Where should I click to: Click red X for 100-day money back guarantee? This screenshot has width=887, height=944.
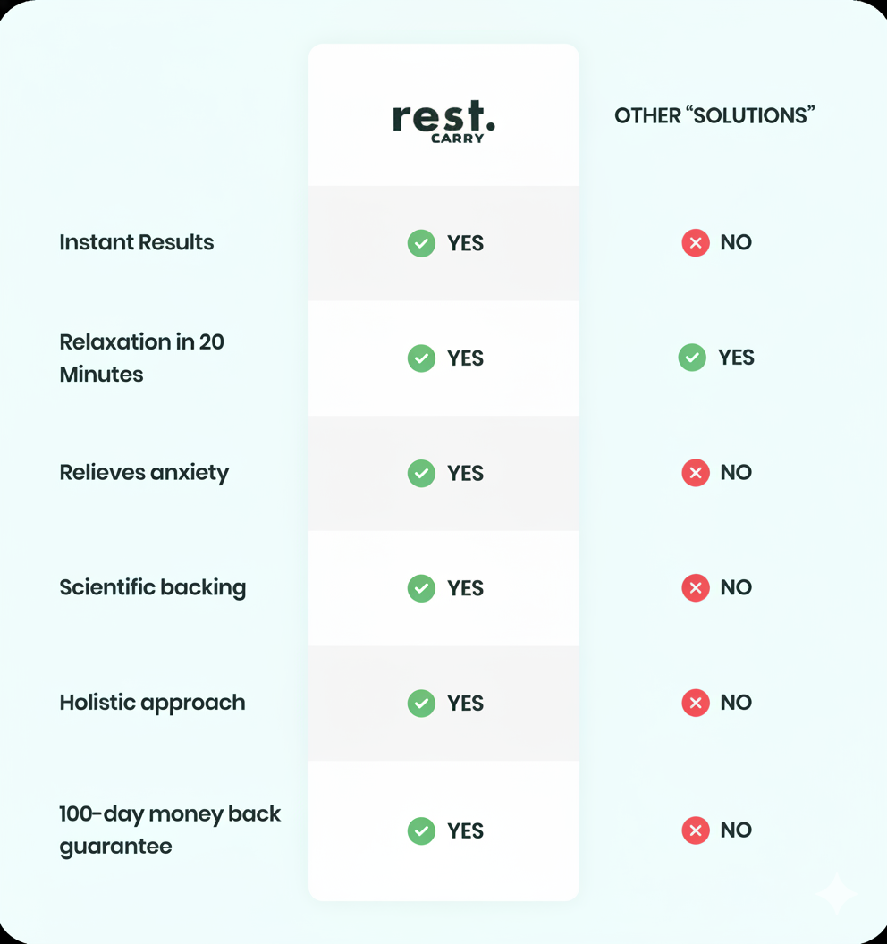(x=696, y=830)
